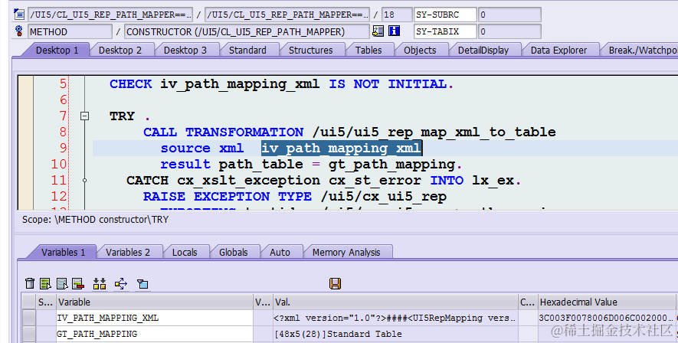Viewport: 678px width, 343px height.
Task: Click the Variable column header
Action: point(154,302)
